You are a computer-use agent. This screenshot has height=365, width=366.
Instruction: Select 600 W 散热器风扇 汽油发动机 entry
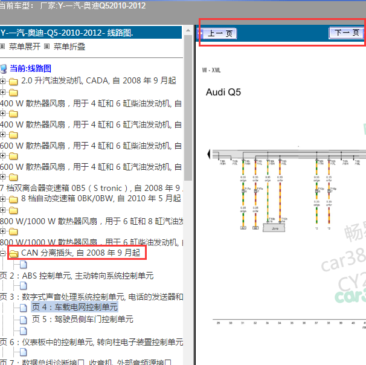point(91,167)
